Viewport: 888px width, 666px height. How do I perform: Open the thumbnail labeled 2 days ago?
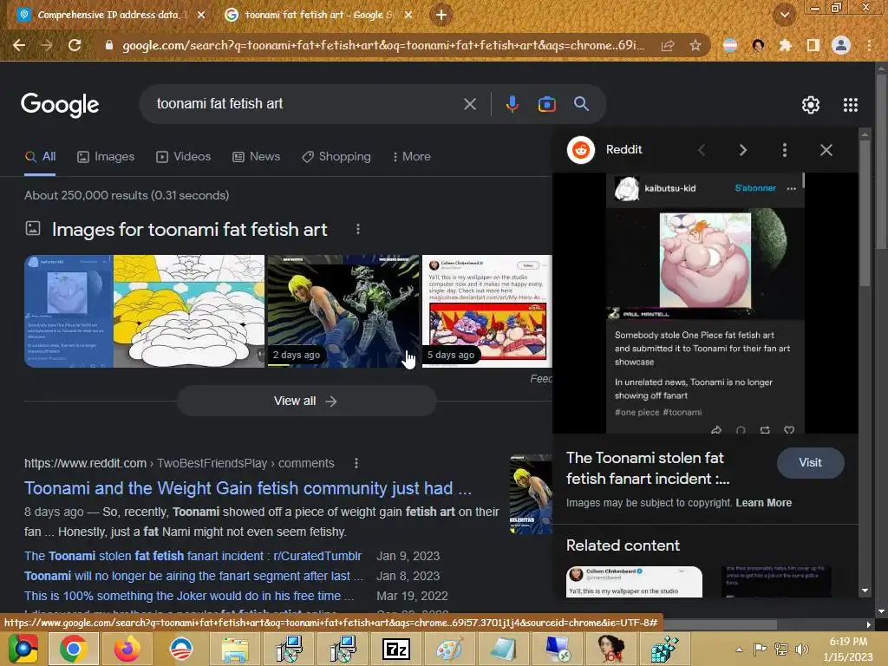(x=343, y=311)
